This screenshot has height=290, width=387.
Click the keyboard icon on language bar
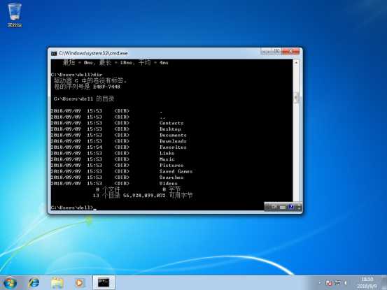[x=283, y=208]
